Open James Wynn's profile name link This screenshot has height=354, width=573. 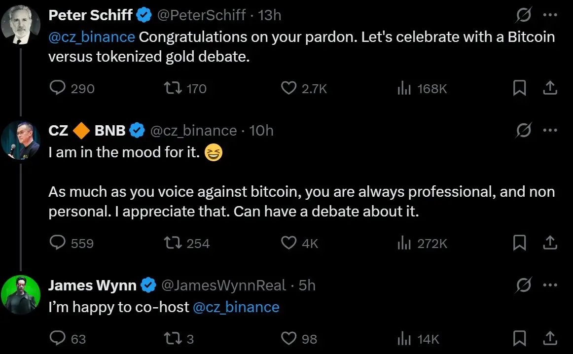pyautogui.click(x=92, y=285)
